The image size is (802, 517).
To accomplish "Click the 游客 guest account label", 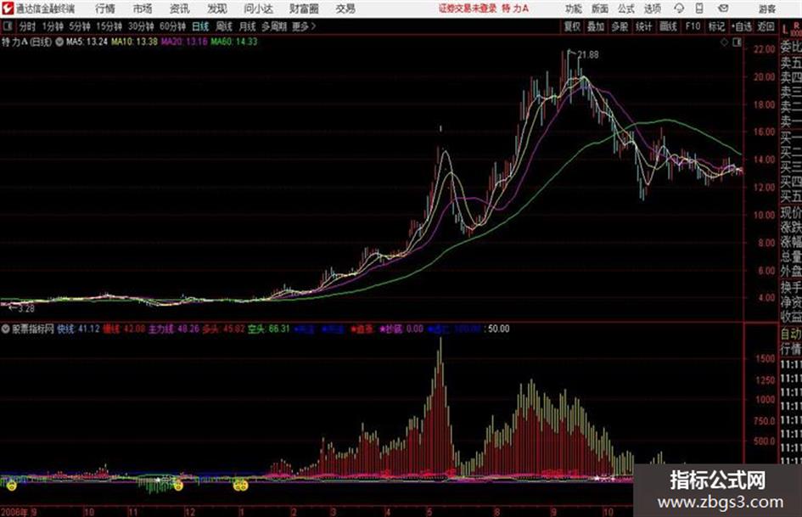I will pos(766,8).
